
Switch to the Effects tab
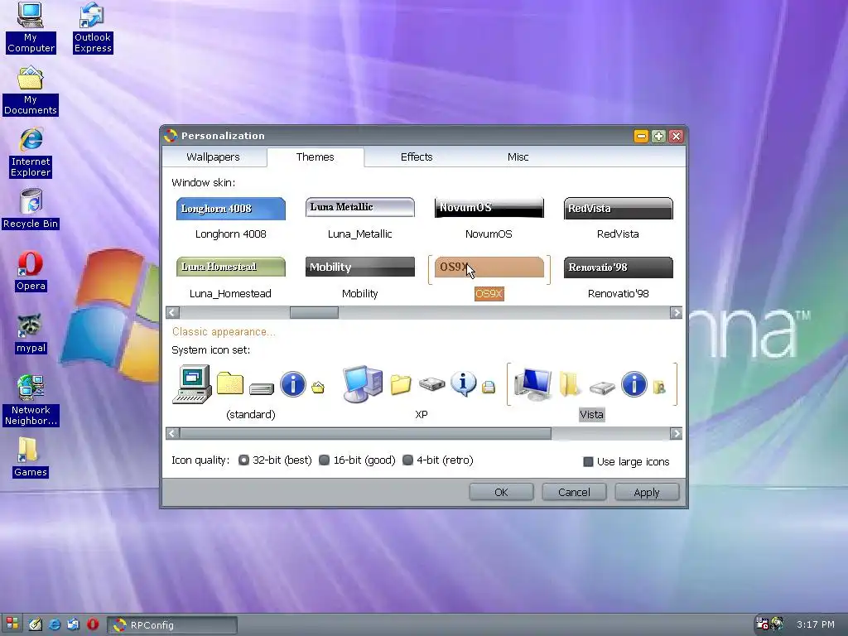point(417,157)
